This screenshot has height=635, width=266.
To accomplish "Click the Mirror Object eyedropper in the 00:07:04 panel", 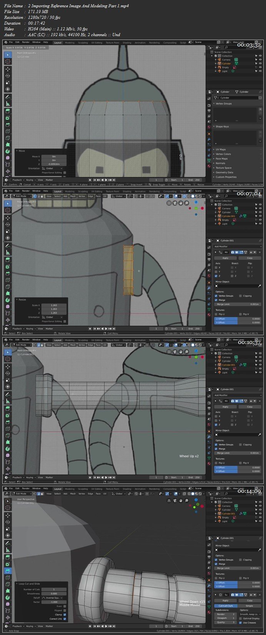I will point(259,286).
